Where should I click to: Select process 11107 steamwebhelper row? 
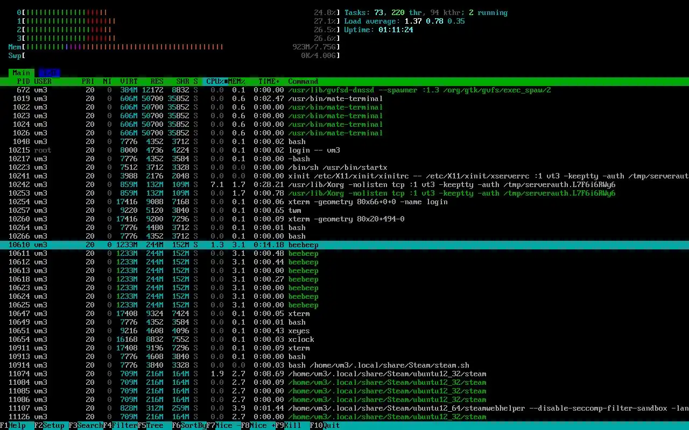(x=344, y=408)
